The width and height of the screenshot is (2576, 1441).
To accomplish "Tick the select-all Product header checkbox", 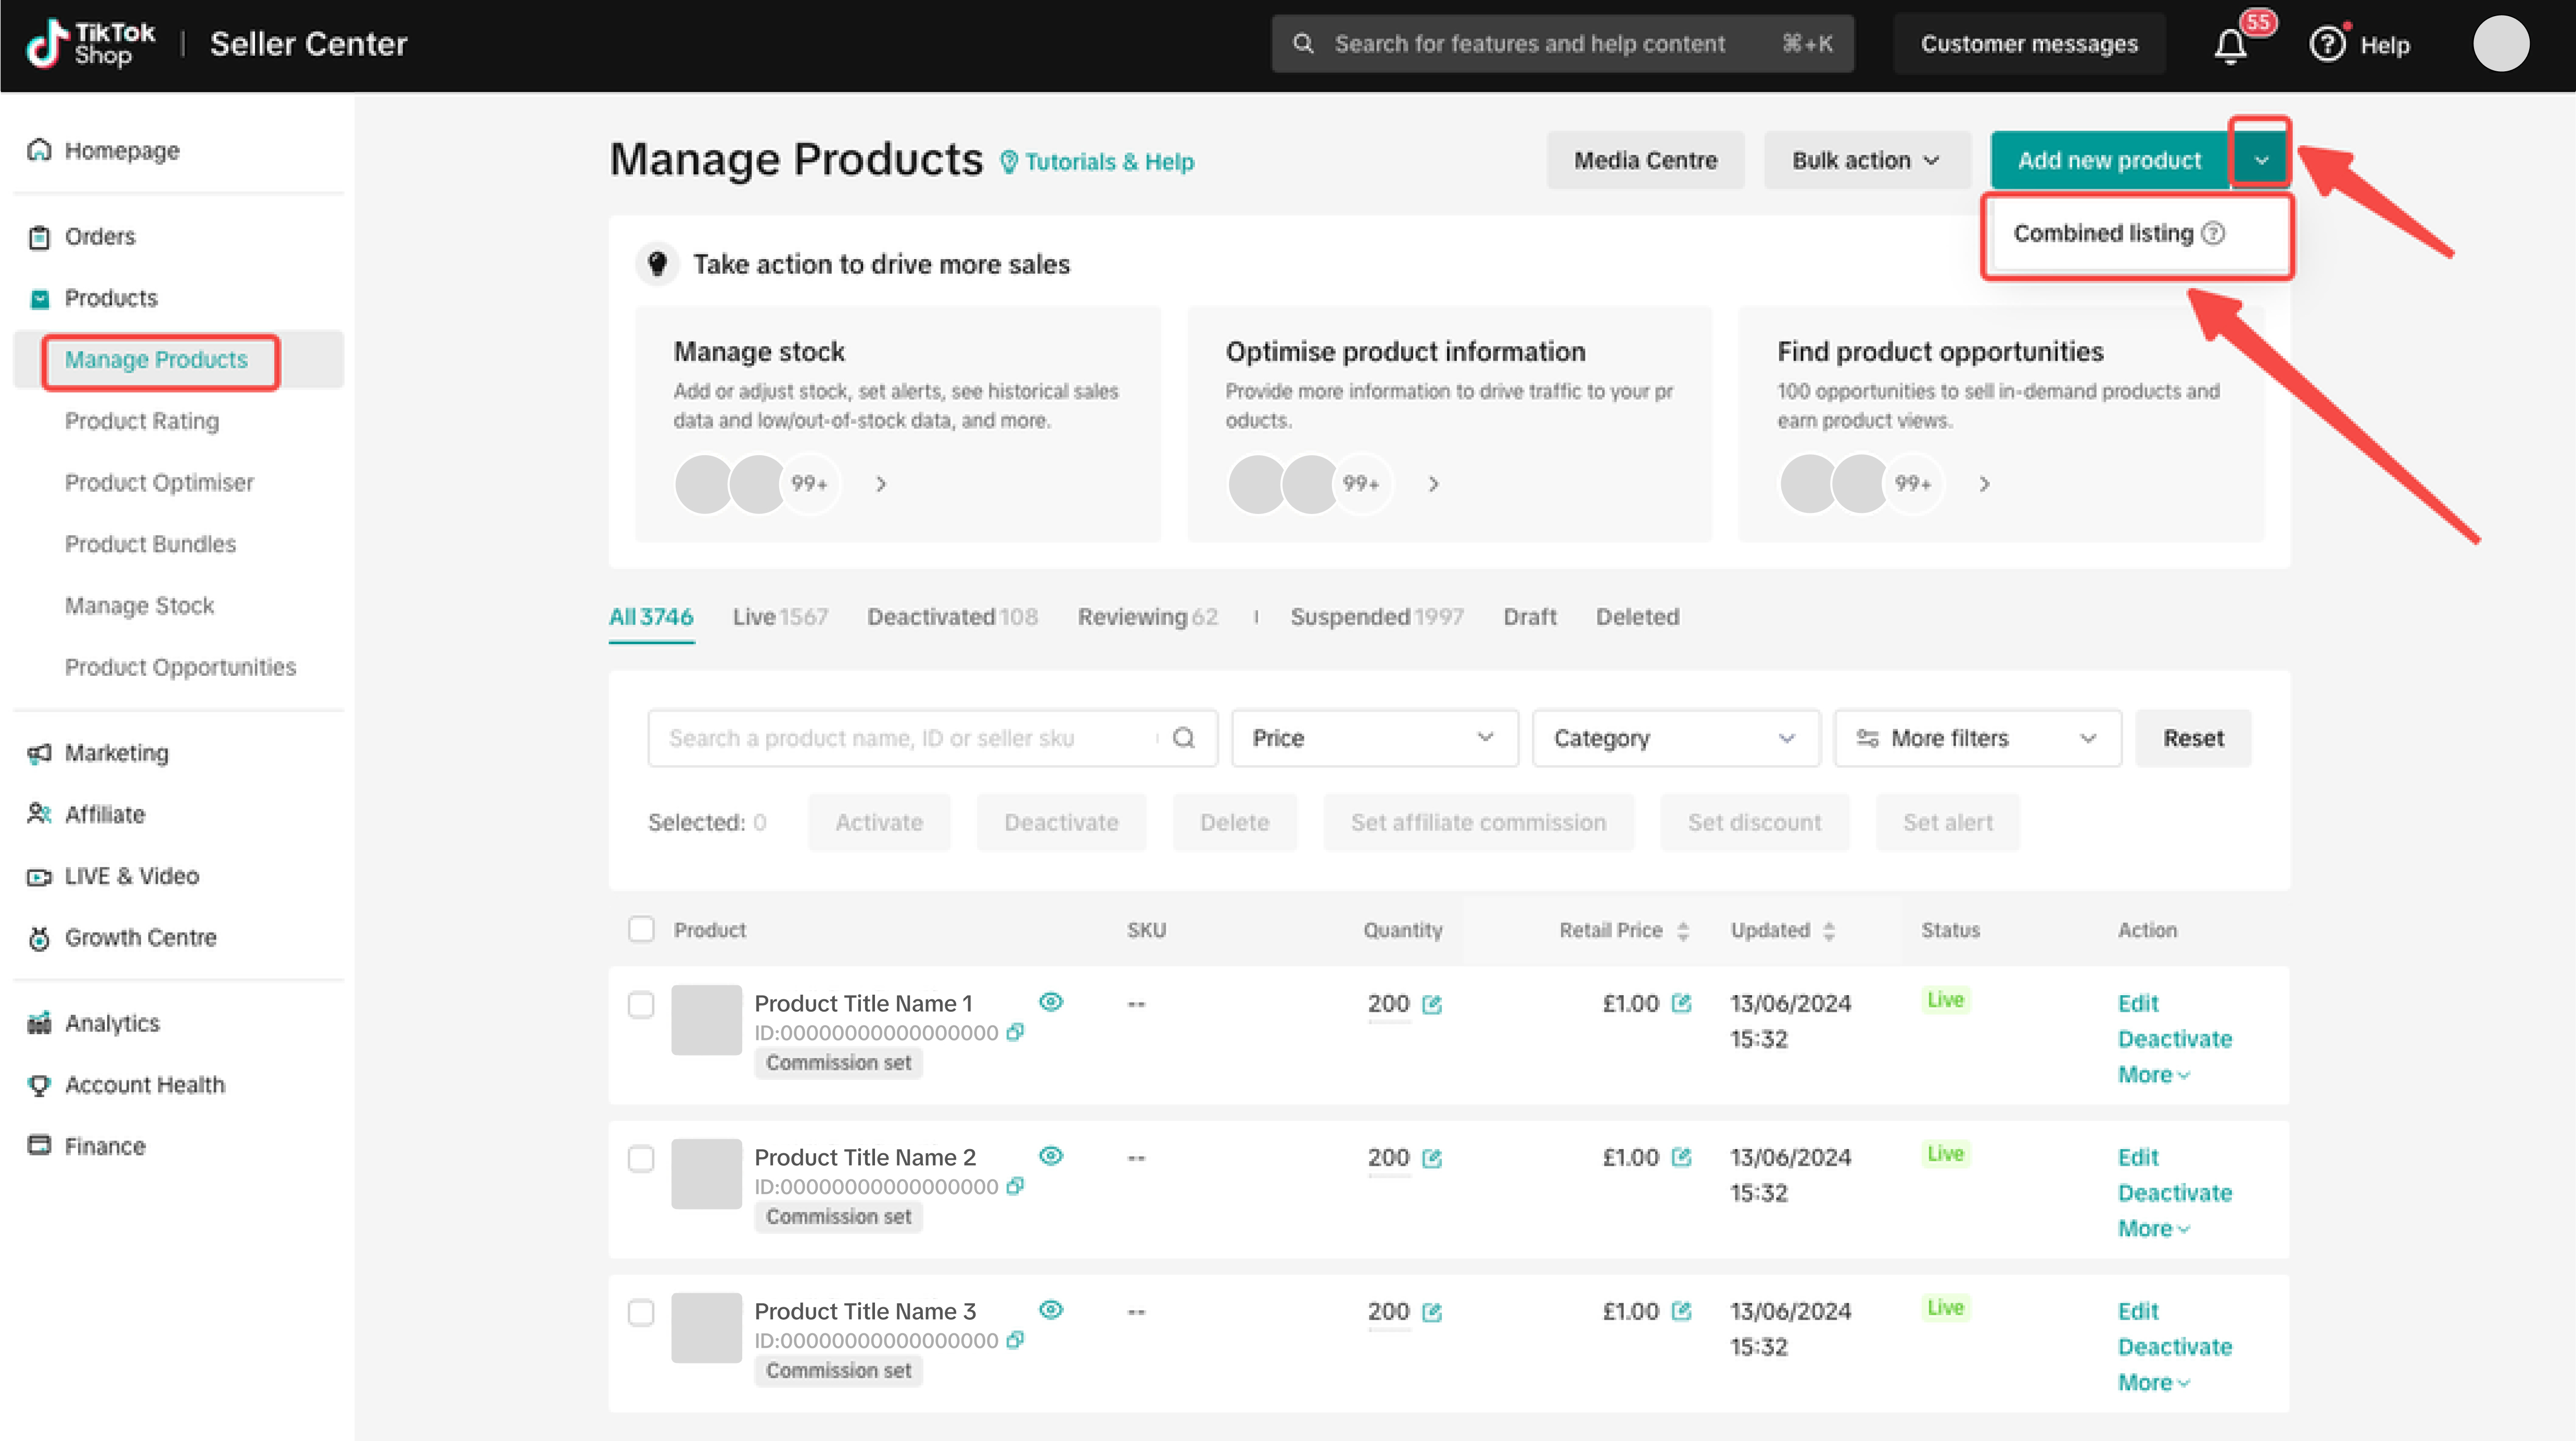I will click(641, 929).
